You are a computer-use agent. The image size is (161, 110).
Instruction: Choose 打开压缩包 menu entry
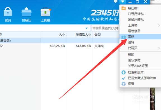pos(136,14)
